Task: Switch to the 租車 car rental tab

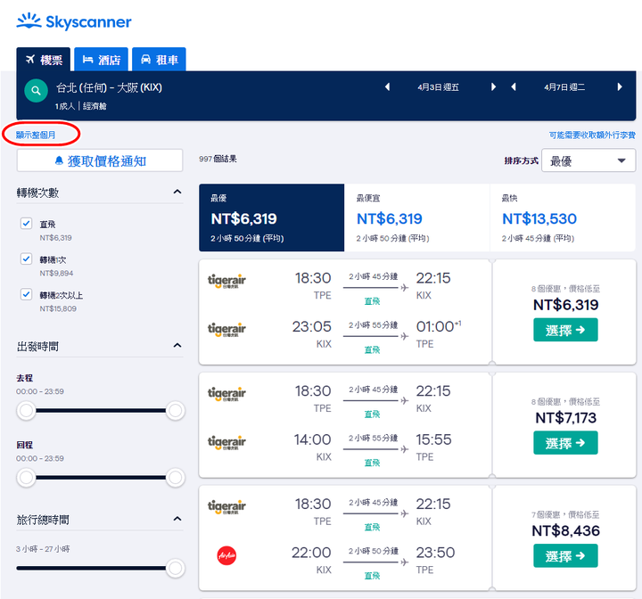Action: (x=159, y=60)
